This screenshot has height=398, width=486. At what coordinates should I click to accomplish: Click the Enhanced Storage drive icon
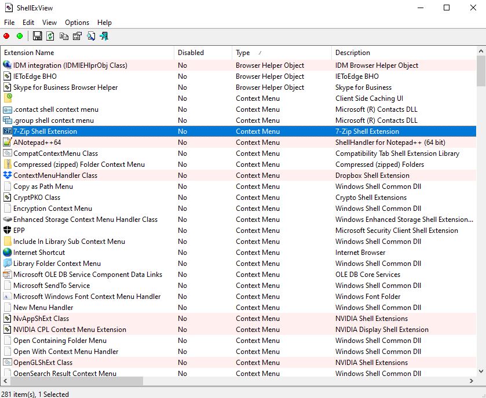click(x=7, y=220)
